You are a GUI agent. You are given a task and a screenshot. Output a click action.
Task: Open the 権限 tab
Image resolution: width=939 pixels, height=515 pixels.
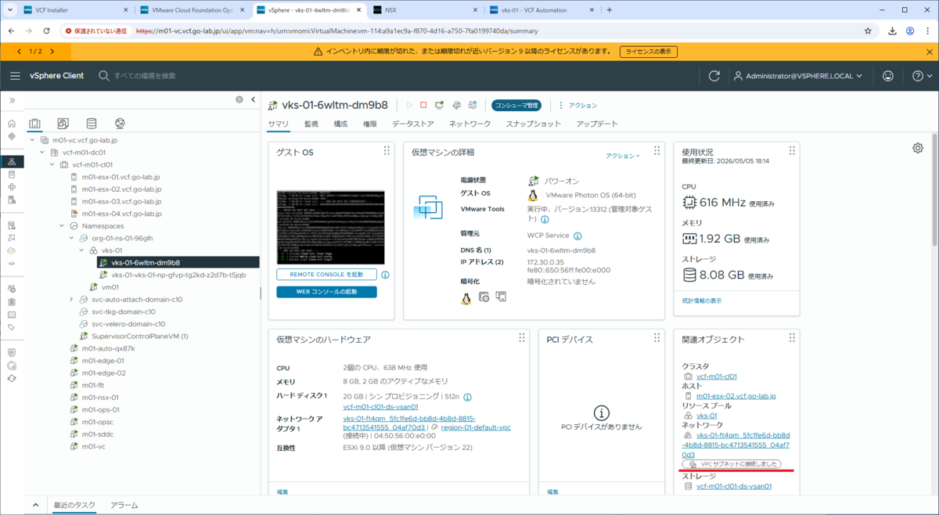(370, 124)
